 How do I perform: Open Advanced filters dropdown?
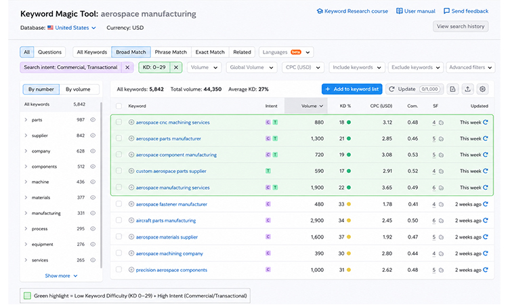(471, 67)
